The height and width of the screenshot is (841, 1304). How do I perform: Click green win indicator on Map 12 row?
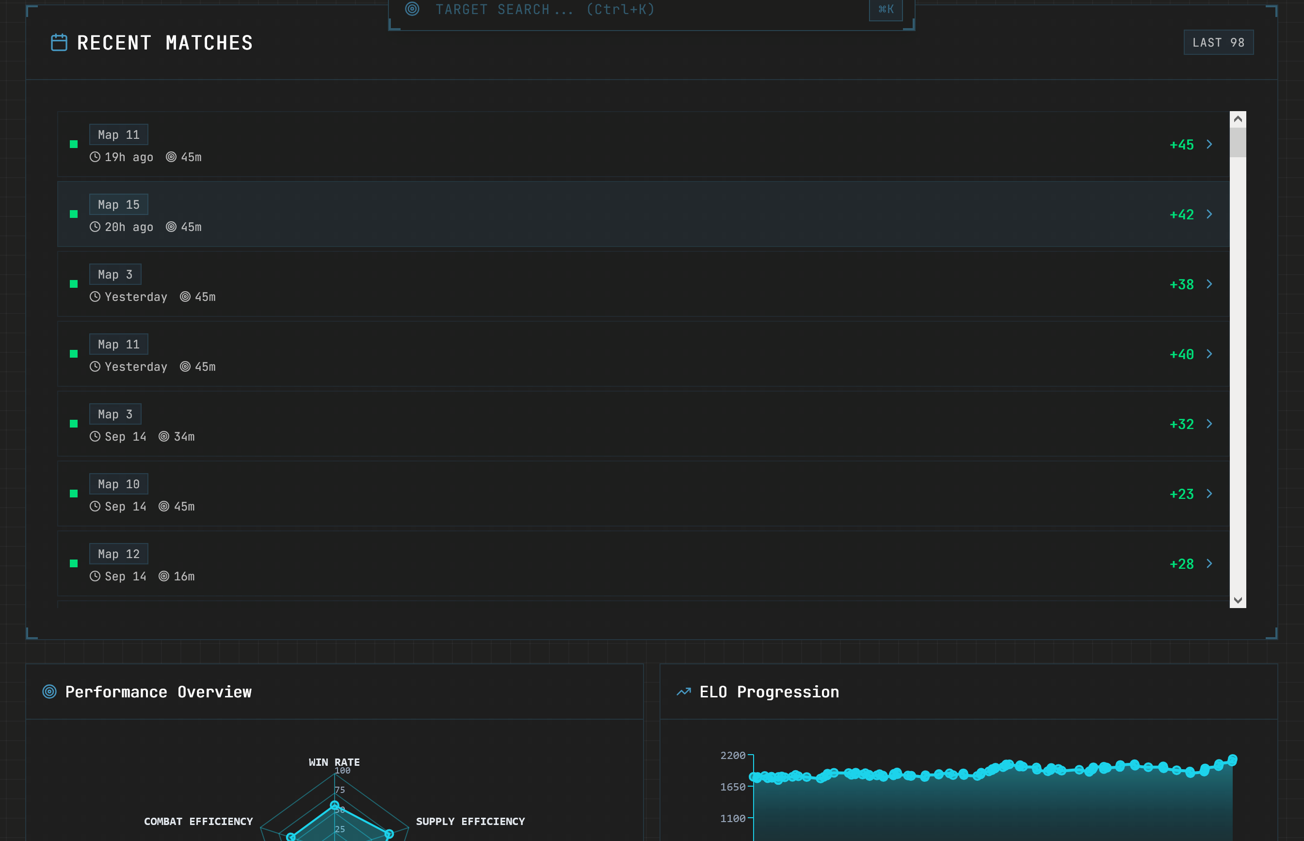pyautogui.click(x=74, y=563)
